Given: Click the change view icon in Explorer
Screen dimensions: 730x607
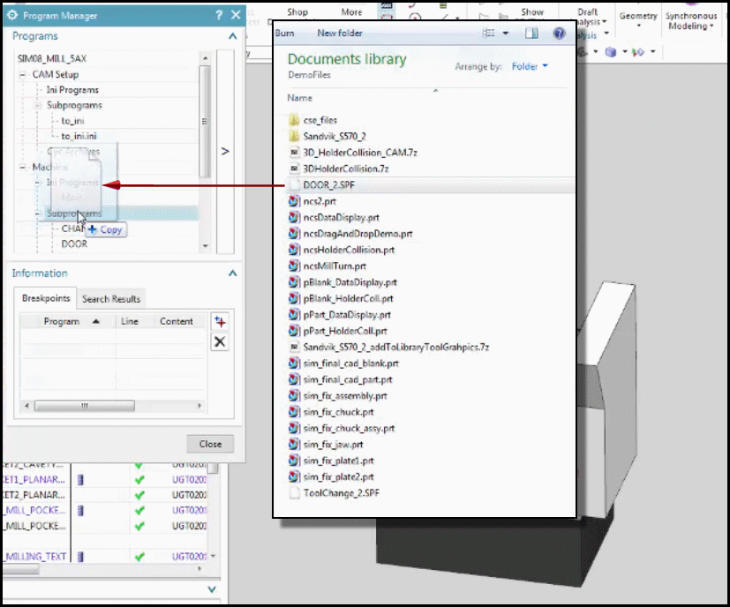Looking at the screenshot, I should pos(490,34).
